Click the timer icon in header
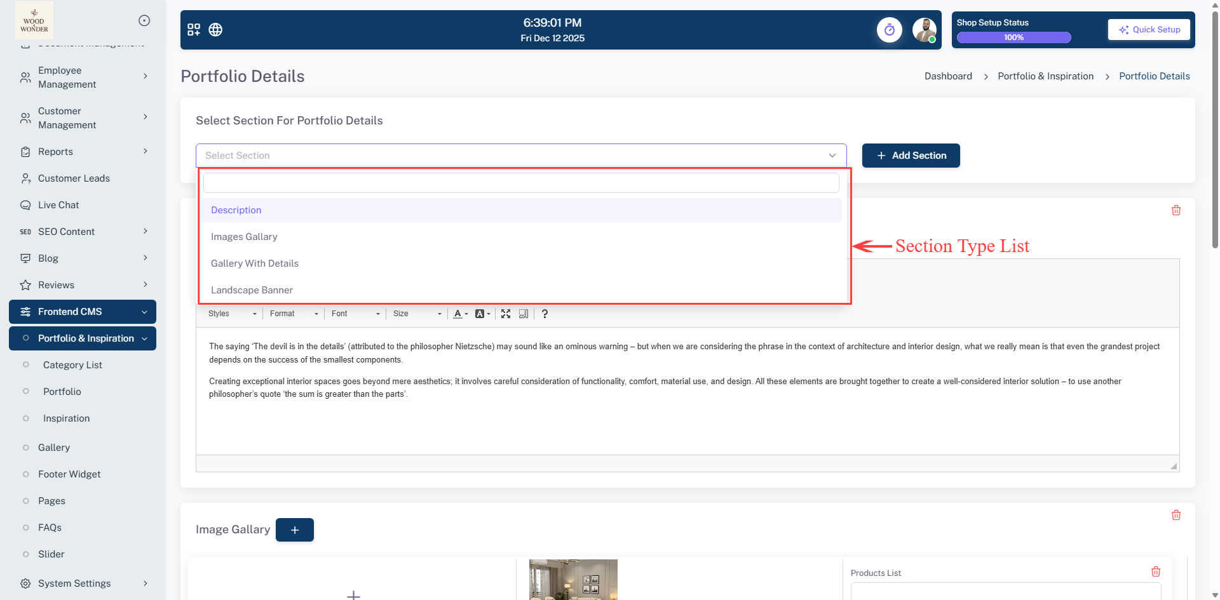This screenshot has width=1220, height=600. [889, 30]
